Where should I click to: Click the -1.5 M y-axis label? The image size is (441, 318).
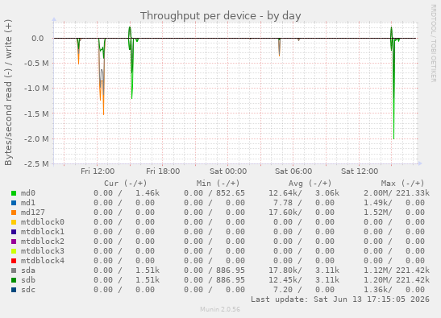36,114
